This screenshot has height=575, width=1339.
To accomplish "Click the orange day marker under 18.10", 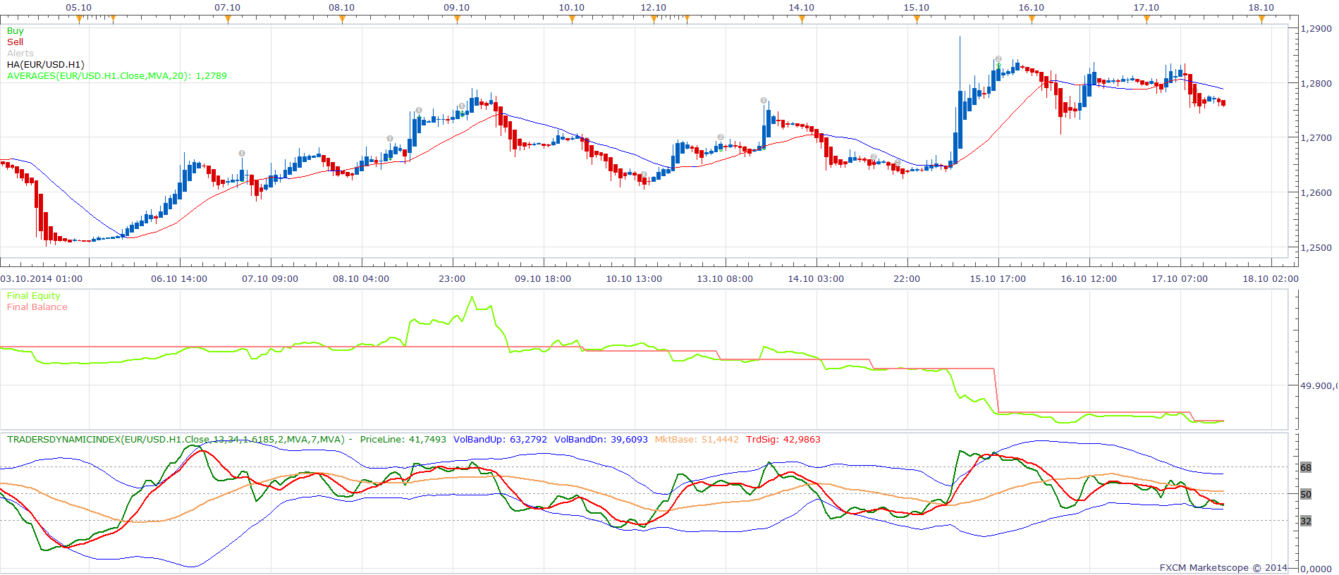I will click(x=1261, y=20).
